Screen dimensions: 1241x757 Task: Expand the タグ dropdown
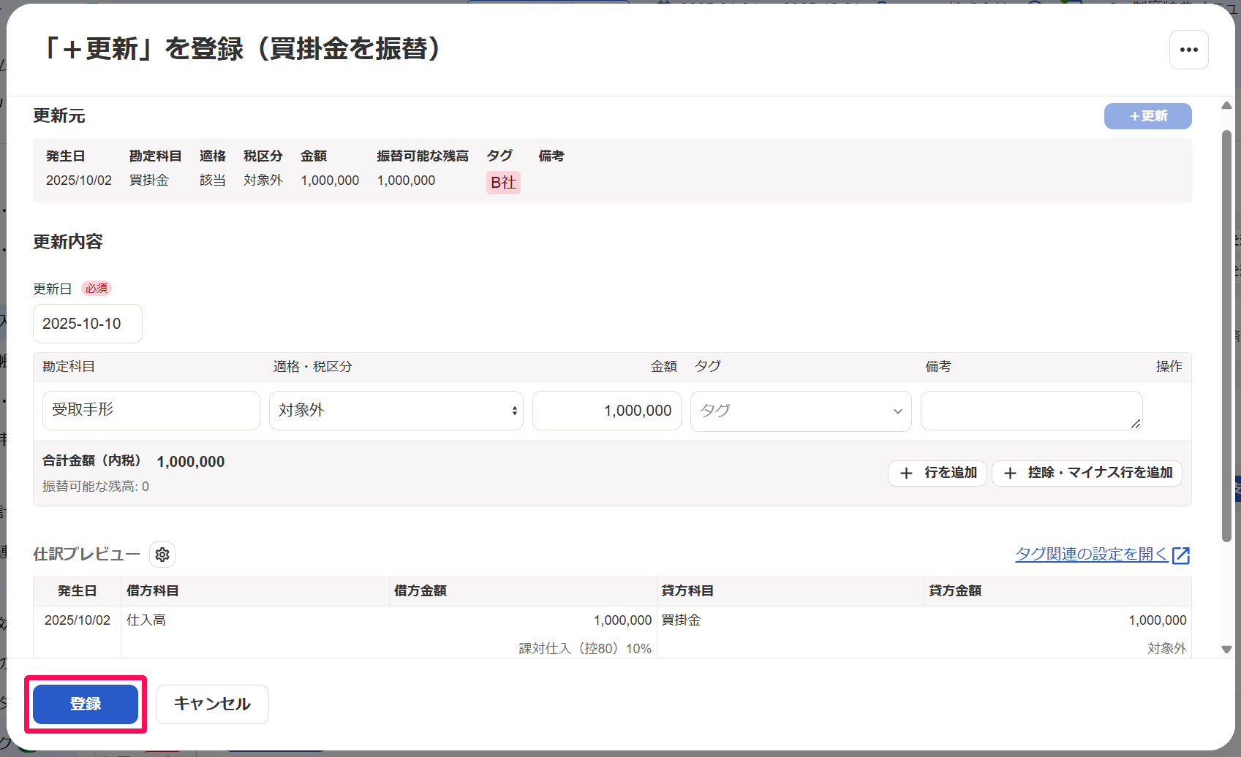point(801,411)
